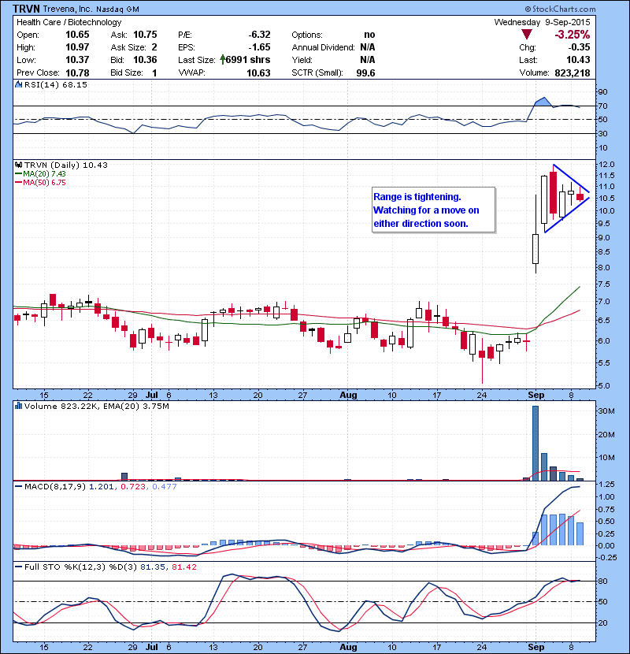Screen dimensions: 630x654
Task: Click the Open value 10.65
Action: click(x=77, y=35)
